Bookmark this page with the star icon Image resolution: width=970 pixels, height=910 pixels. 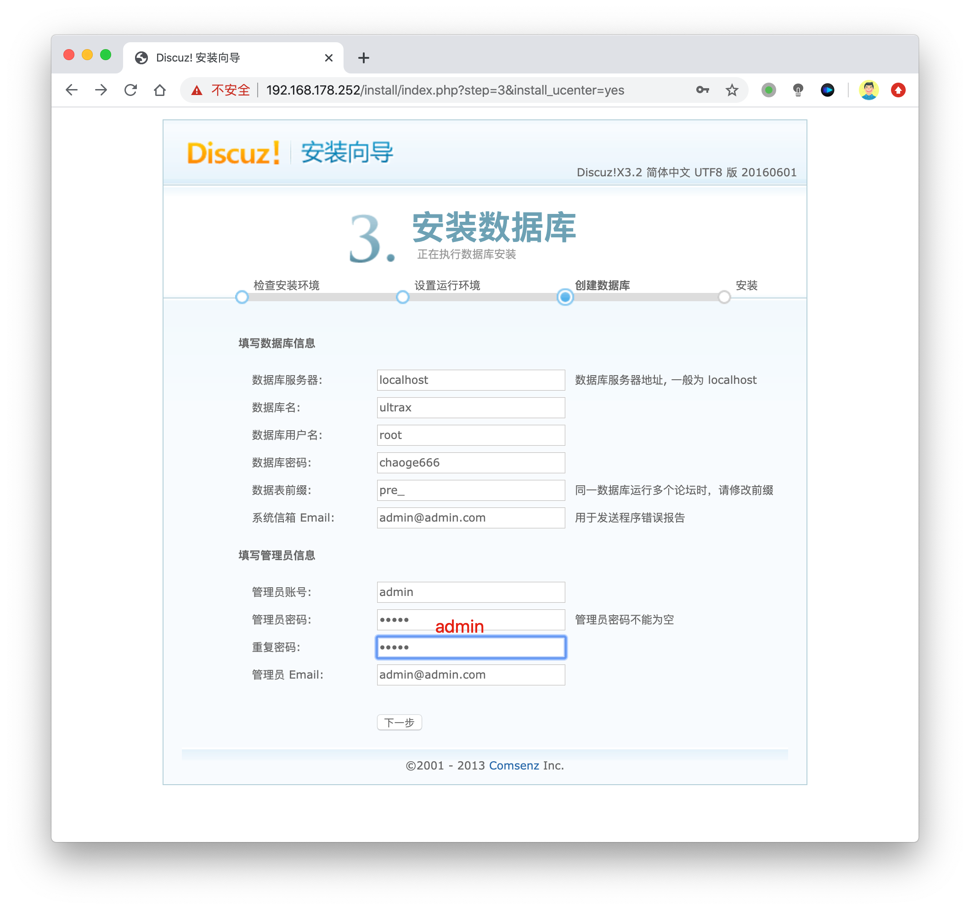(x=731, y=90)
